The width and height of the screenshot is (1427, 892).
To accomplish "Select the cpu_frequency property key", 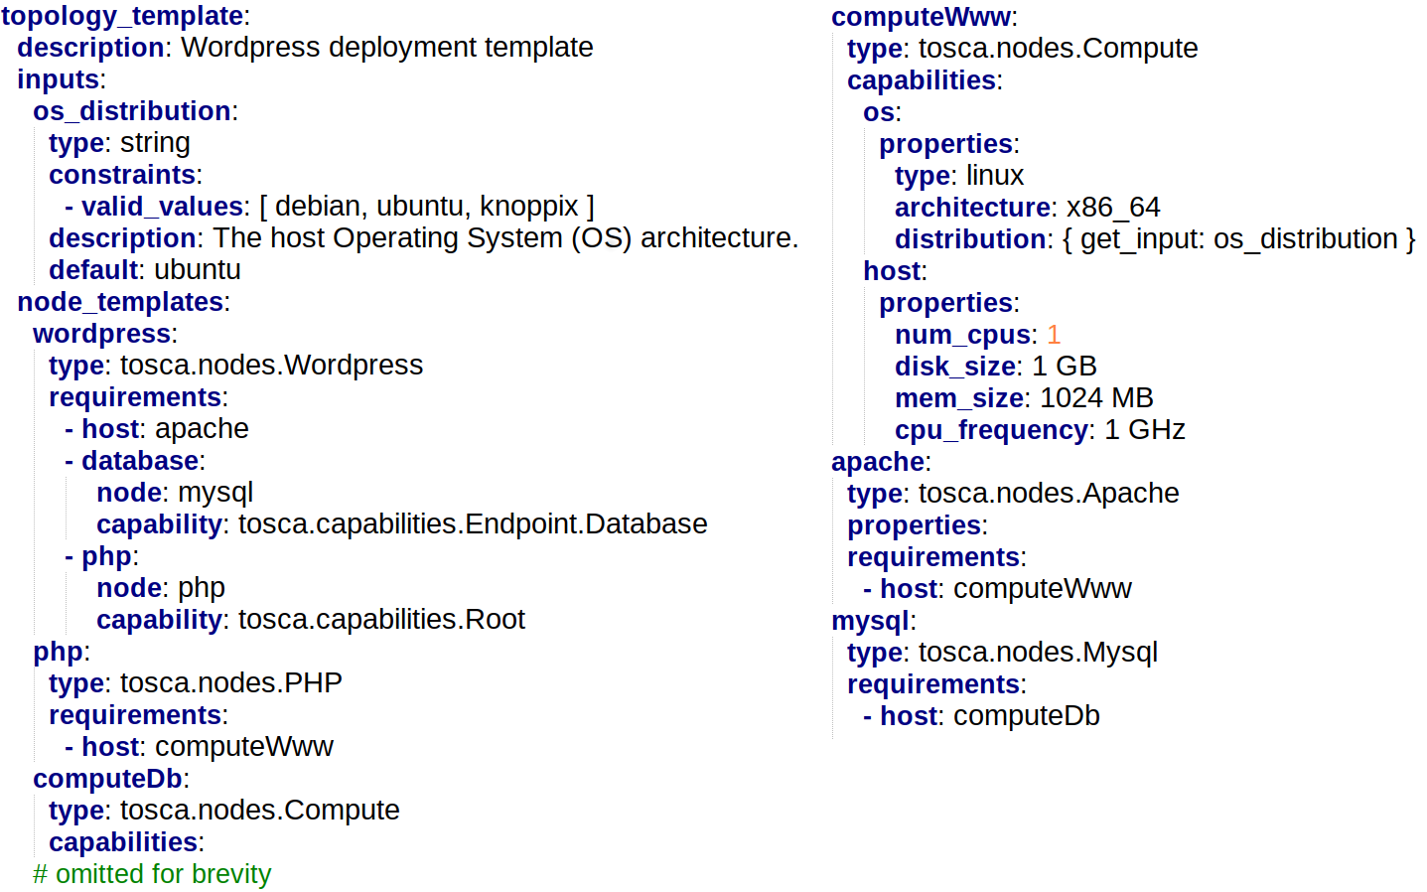I will click(x=991, y=430).
